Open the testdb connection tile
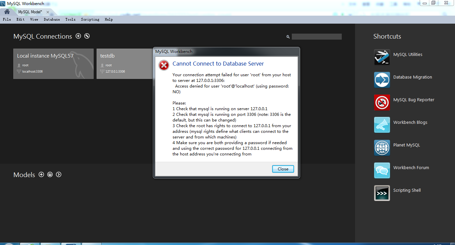Image resolution: width=455 pixels, height=245 pixels. click(x=125, y=64)
